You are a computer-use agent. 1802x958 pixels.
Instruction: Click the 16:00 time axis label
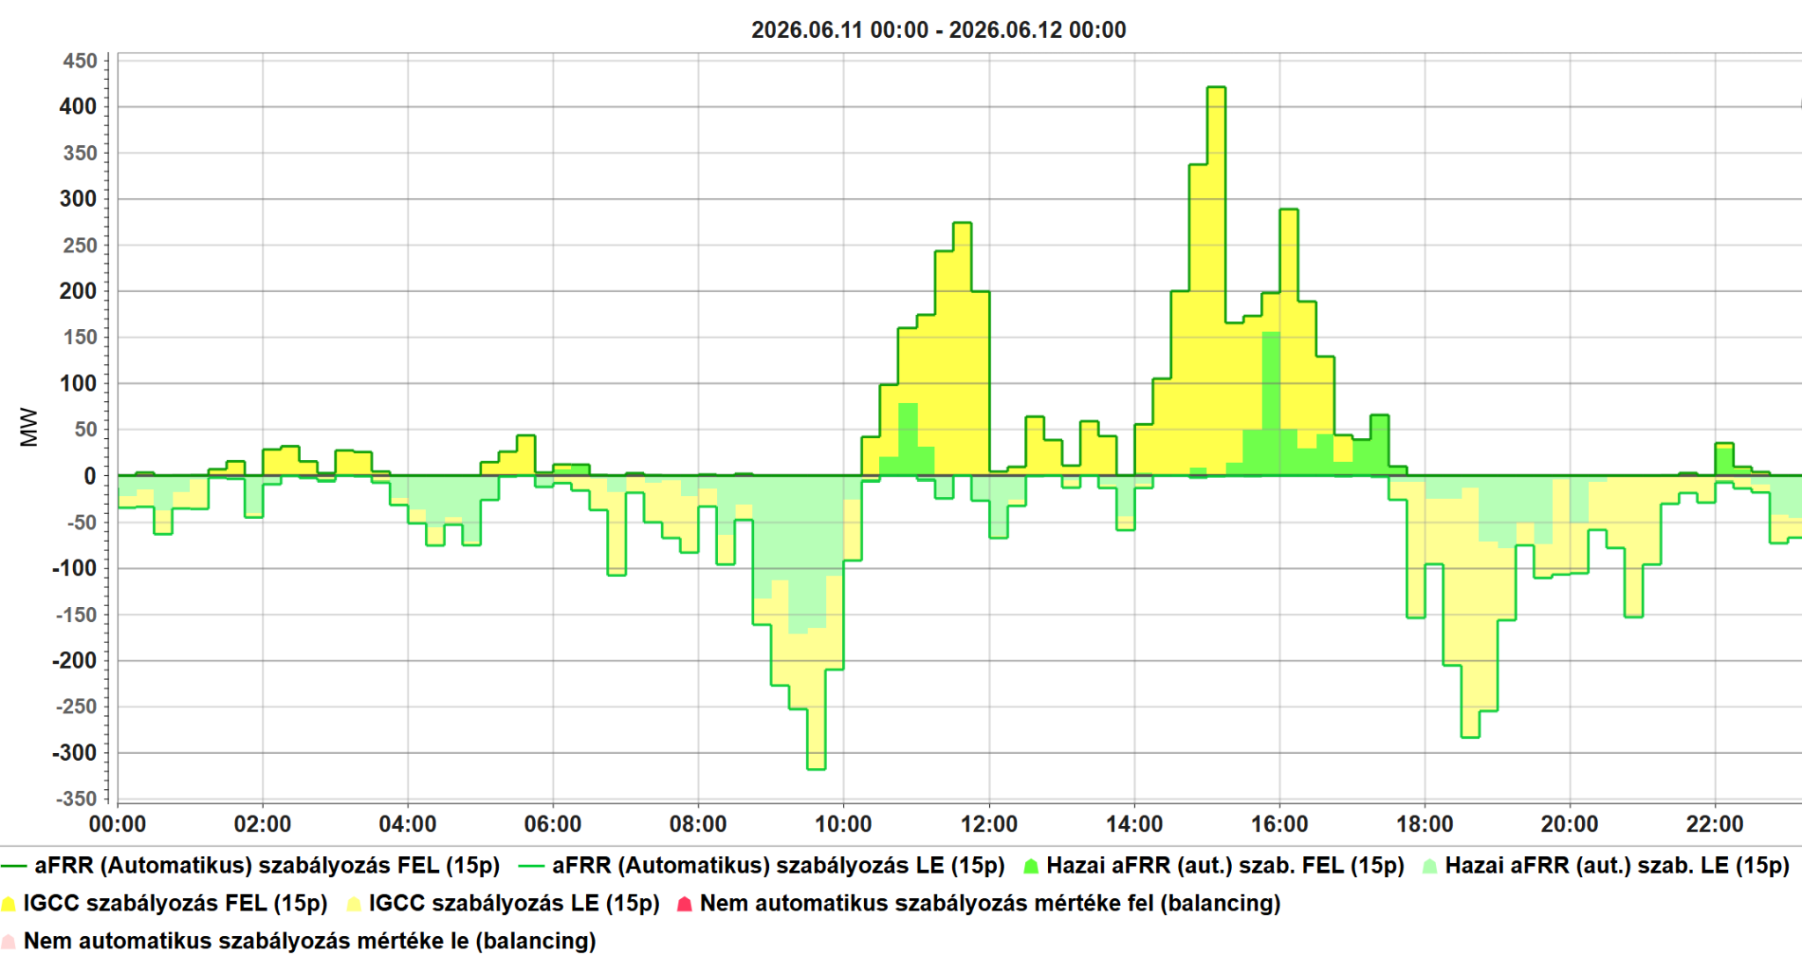[1279, 824]
